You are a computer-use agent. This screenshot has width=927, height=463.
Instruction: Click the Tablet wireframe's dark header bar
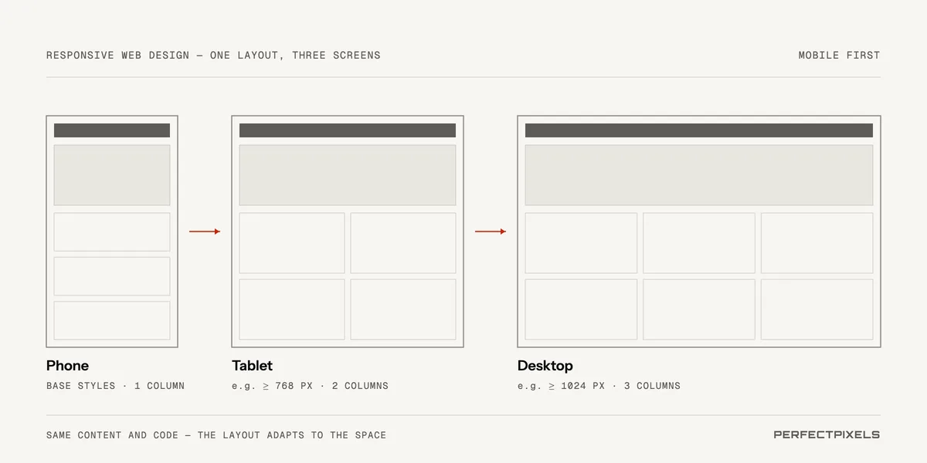click(x=348, y=130)
